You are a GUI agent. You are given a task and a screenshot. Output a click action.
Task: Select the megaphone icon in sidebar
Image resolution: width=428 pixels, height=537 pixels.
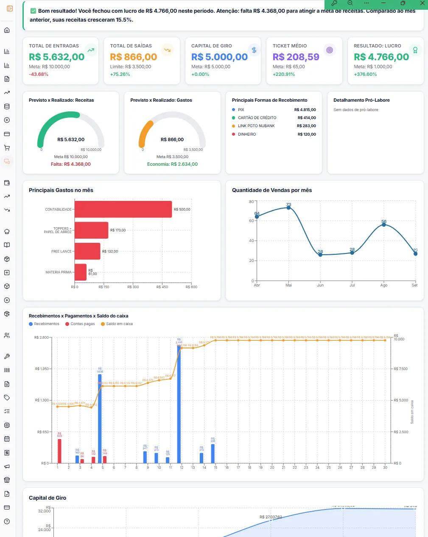pyautogui.click(x=7, y=466)
